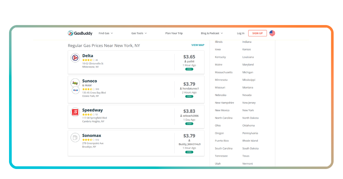
Task: Open the Delta station title
Action: coord(88,56)
